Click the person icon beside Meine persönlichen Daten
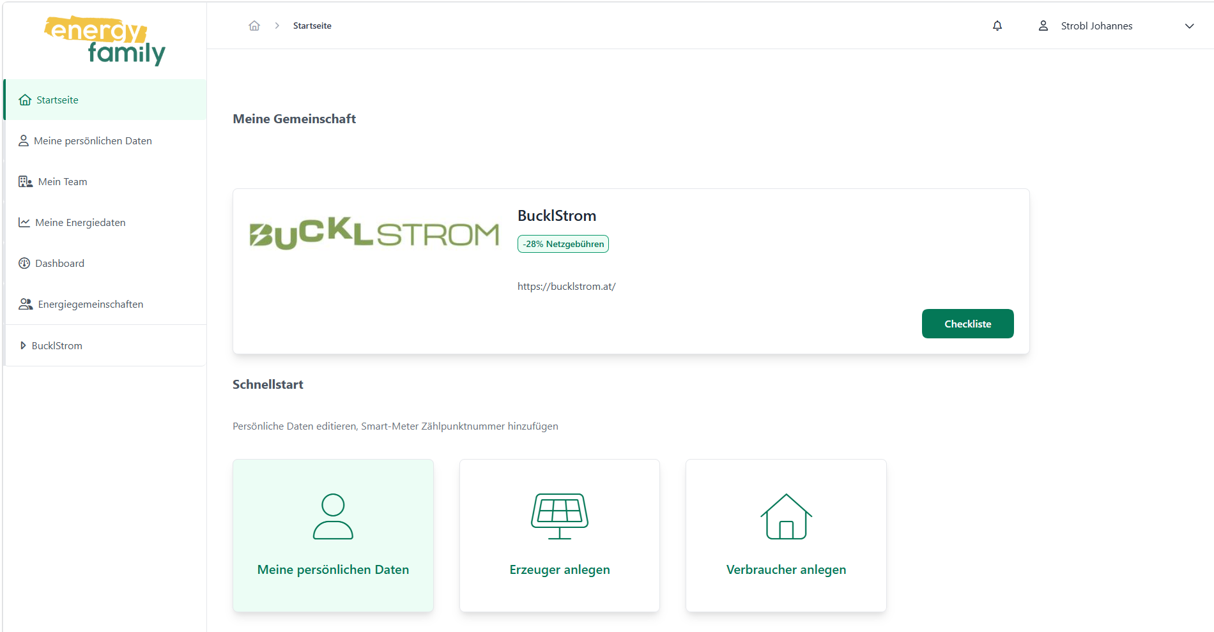 click(24, 140)
